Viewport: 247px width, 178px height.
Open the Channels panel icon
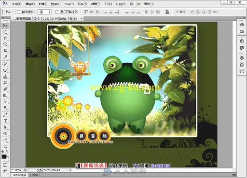(x=242, y=65)
